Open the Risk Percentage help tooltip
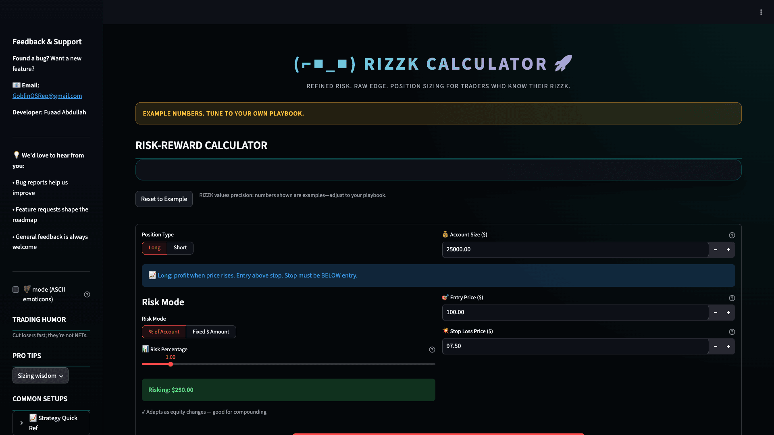 [x=432, y=350]
